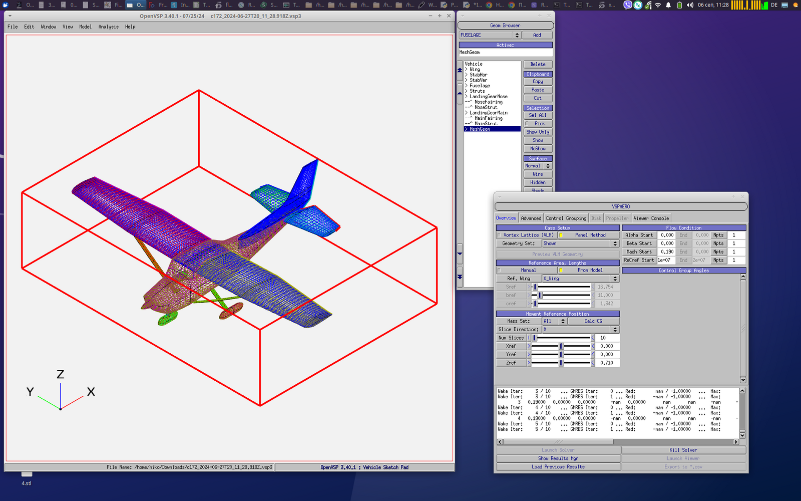Expand the Fuselage tree item
Screen dimensions: 801x501
466,86
